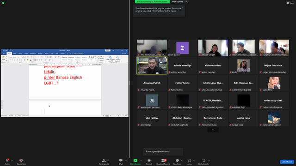Toggle align left in Word Paragraph group

pyautogui.click(x=35, y=60)
